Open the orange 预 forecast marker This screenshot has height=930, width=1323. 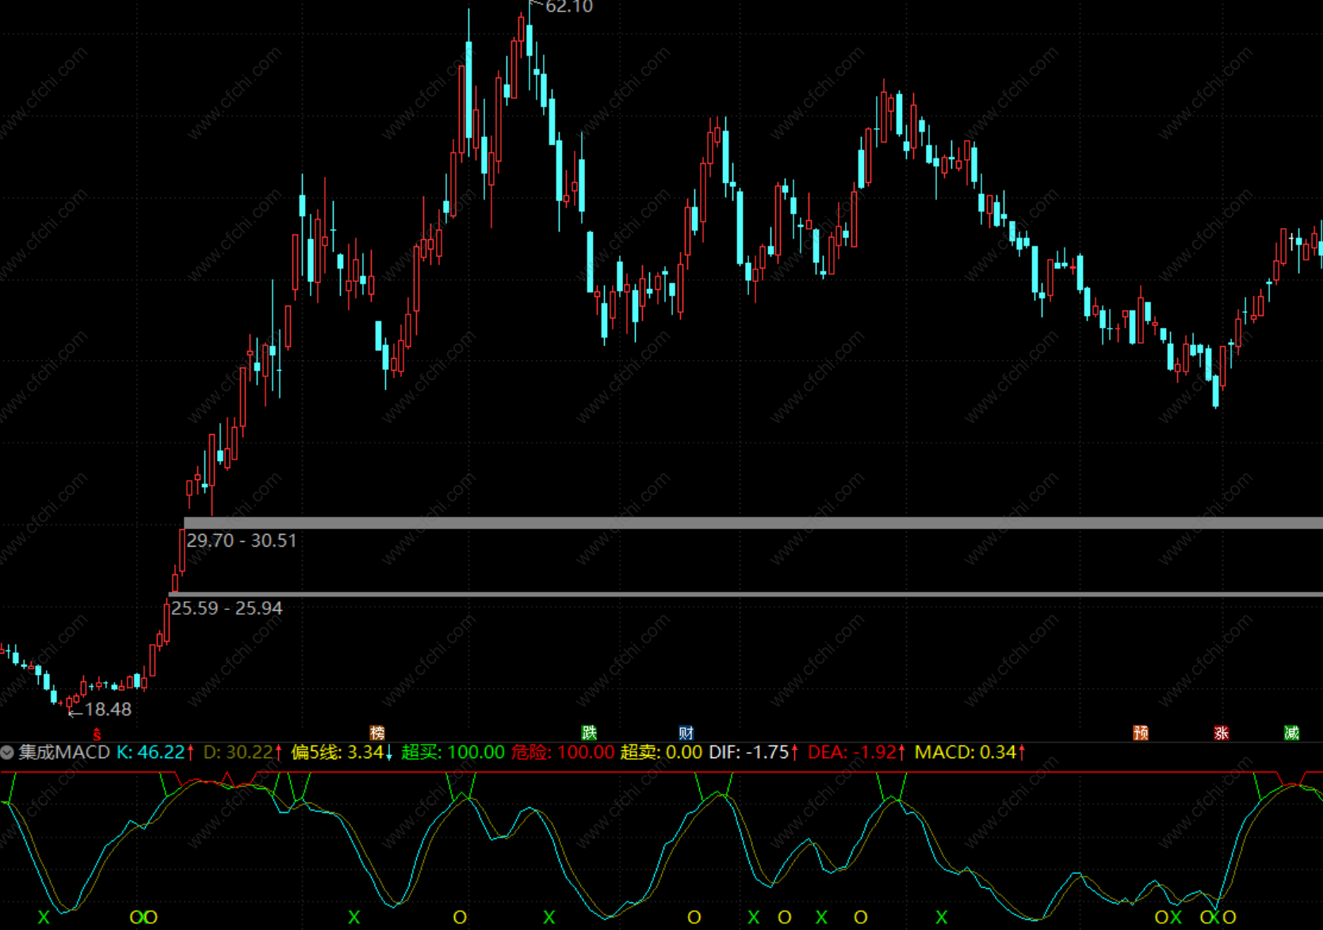1141,733
